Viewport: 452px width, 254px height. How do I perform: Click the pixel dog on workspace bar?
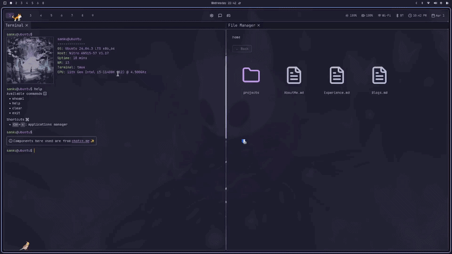[18, 17]
